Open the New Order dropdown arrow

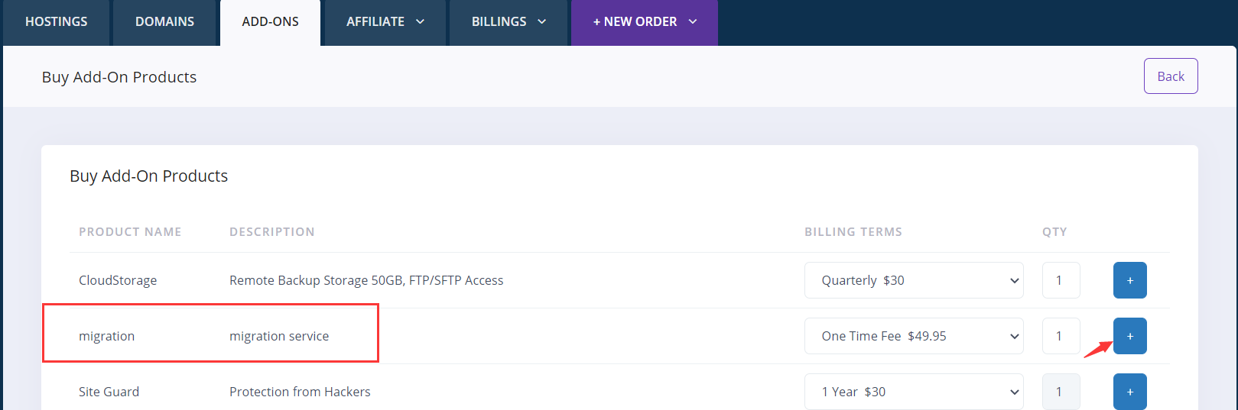click(693, 21)
